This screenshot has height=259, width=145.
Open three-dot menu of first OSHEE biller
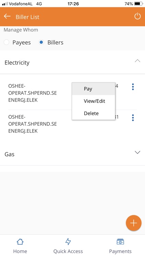pos(133,87)
